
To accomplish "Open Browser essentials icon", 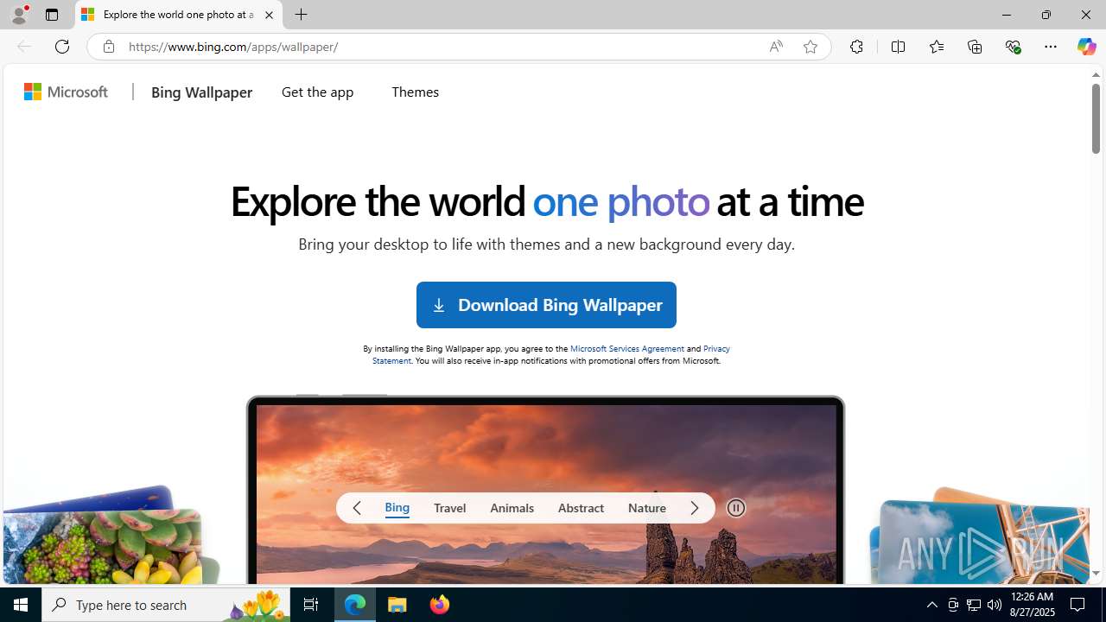I will (x=1013, y=47).
